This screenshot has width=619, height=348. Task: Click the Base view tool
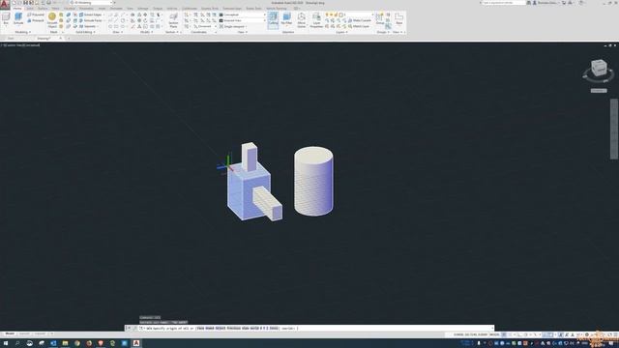[399, 18]
